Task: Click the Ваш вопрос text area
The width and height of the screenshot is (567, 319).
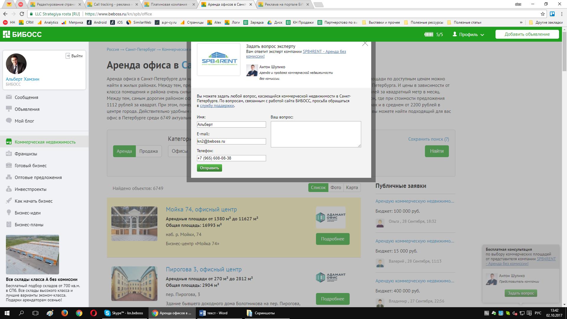Action: click(316, 134)
